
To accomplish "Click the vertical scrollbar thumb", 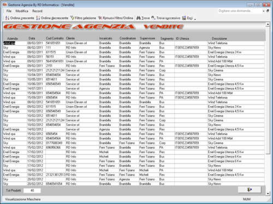I will [268, 90].
